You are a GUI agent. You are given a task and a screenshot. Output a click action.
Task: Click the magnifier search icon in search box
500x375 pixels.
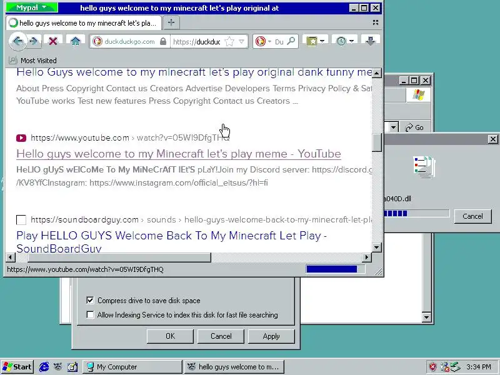291,41
